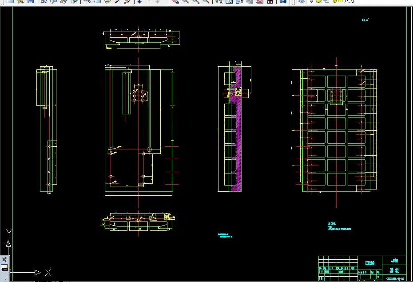Select the cyan technical notes text
Screen dimensions: 413x282
point(339,226)
